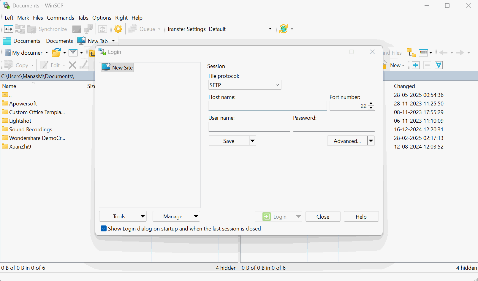Screen dimensions: 478x281
Task: Click the filter funnel icon in left panel
Action: point(73,53)
